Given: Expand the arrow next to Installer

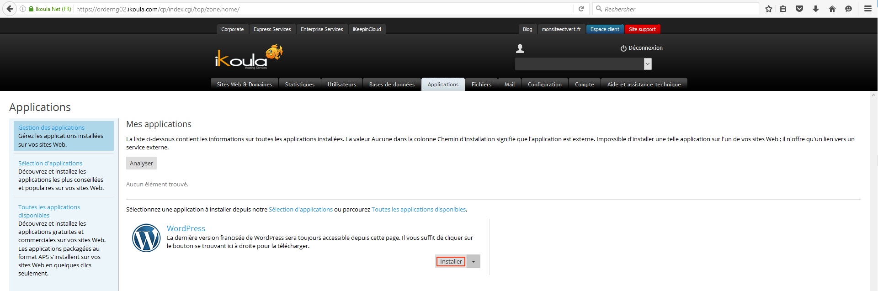Looking at the screenshot, I should click(x=474, y=262).
